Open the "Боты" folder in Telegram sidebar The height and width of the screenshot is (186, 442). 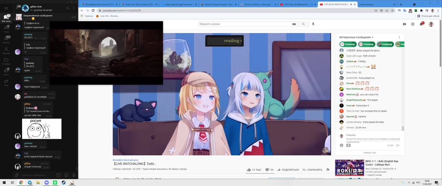click(x=6, y=72)
